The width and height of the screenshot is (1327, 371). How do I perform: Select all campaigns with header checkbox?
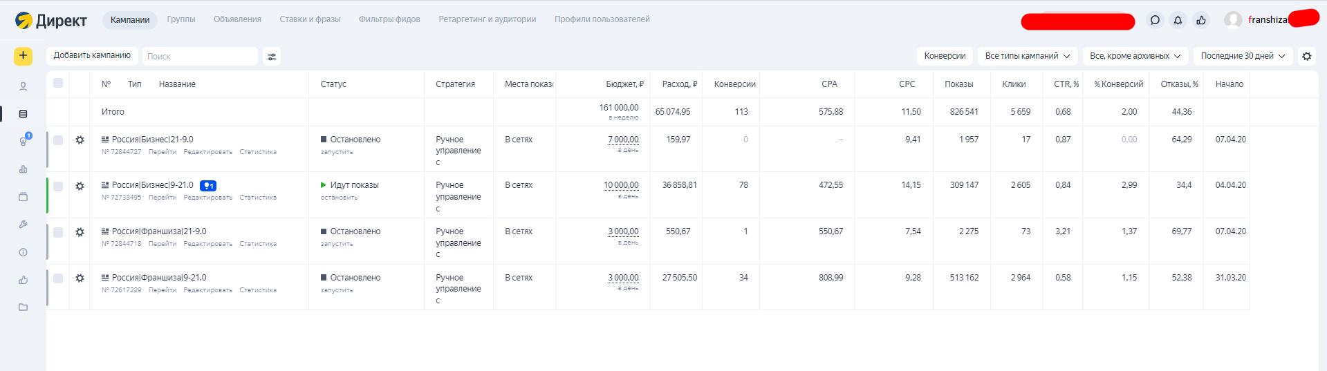[x=58, y=84]
